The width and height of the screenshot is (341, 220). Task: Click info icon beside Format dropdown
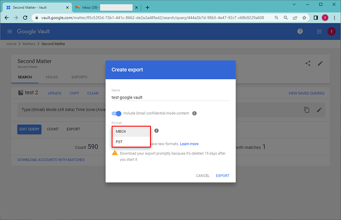[156, 131]
